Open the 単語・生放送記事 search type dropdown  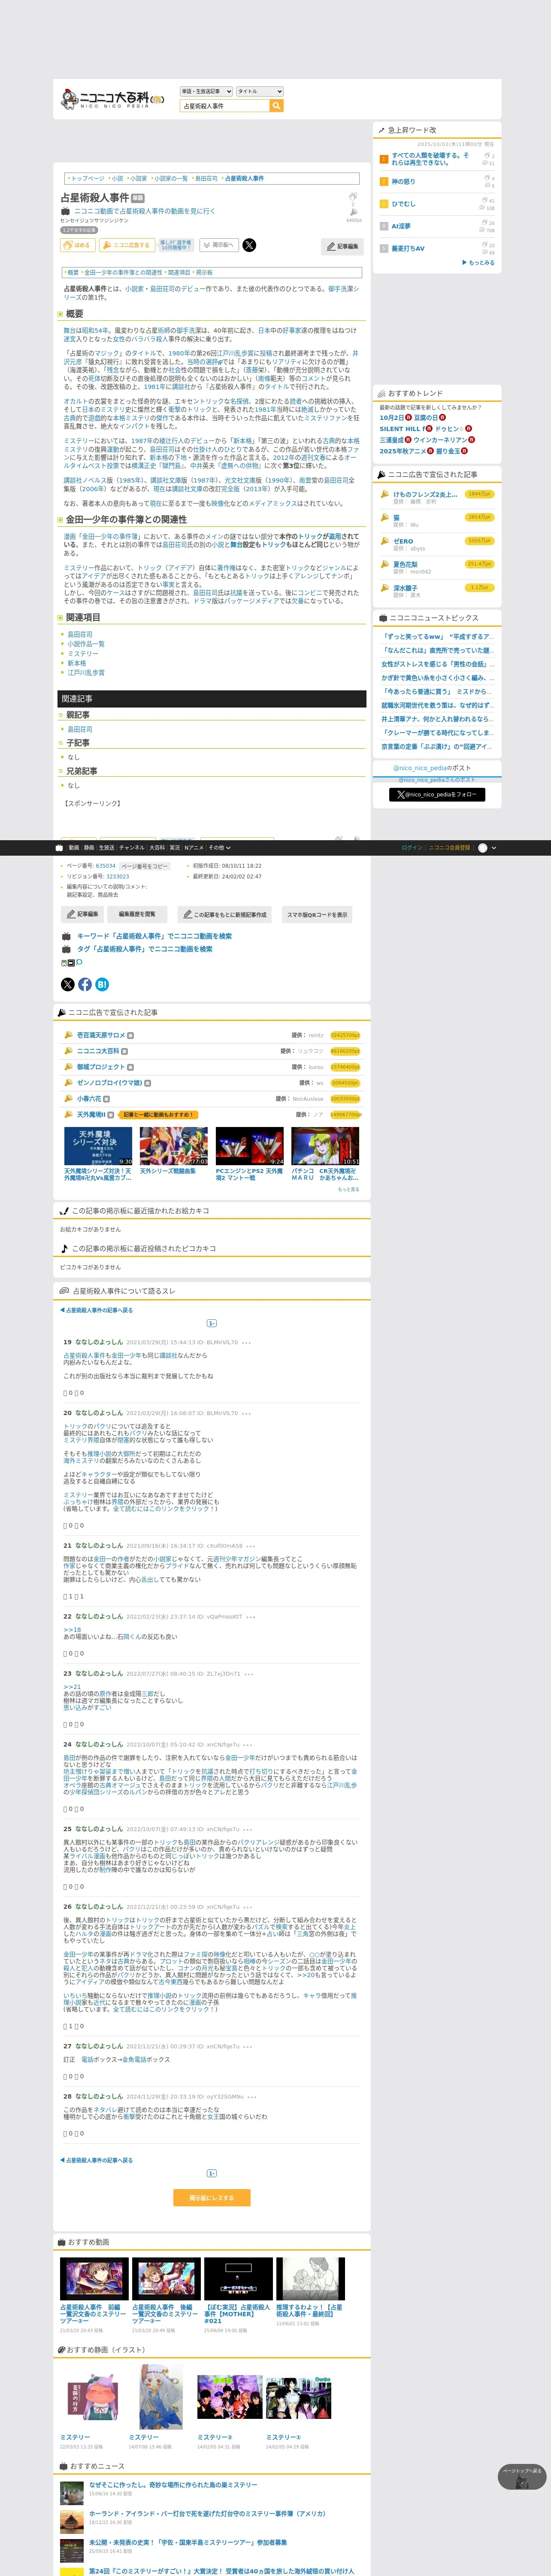pyautogui.click(x=206, y=91)
